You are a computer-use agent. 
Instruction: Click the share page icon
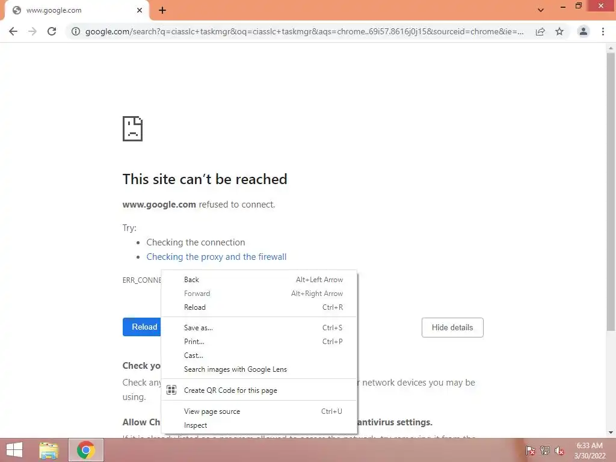click(x=540, y=31)
